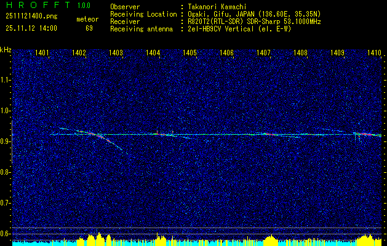Click the 1410 time axis marker

tap(374, 52)
